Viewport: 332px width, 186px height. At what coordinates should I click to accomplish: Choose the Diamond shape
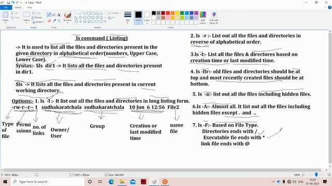click(x=80, y=17)
